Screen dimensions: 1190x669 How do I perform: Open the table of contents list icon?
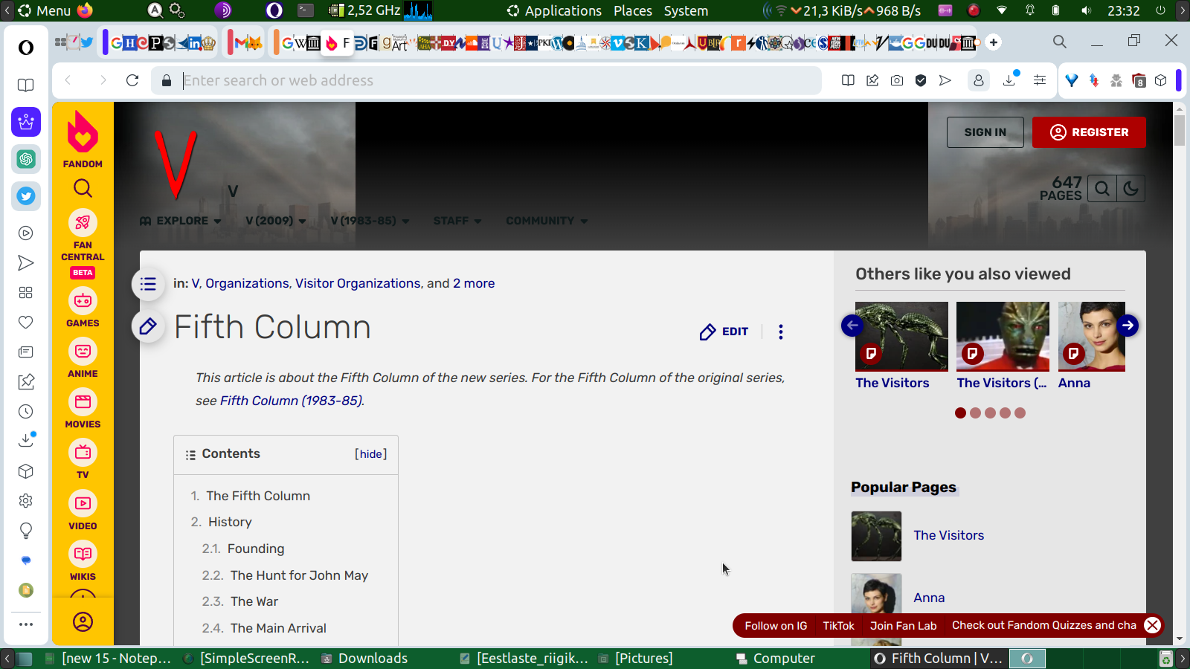[148, 284]
